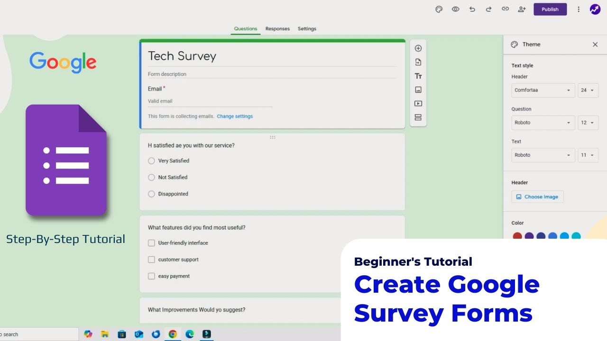Select 'What Improvements Would yo suggest?' question

click(x=196, y=310)
